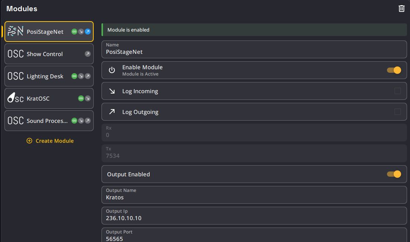This screenshot has height=242, width=410.
Task: Click the incoming arrow icon on KratOSC
Action: click(x=88, y=99)
